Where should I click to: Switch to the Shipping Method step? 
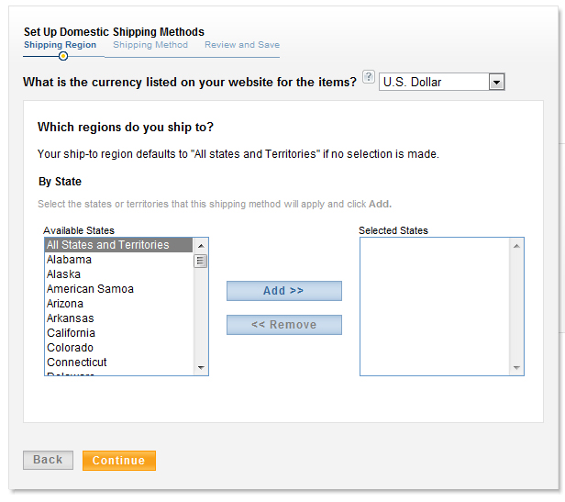150,45
